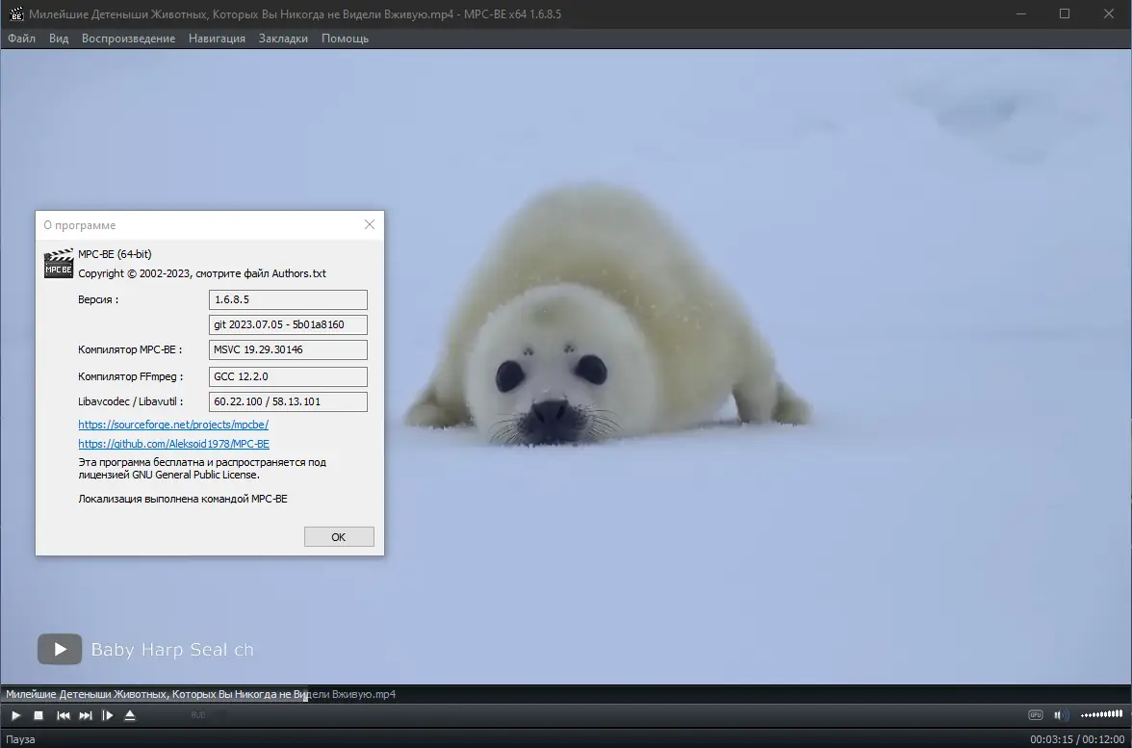
Task: Mute audio with the speaker icon
Action: (1061, 715)
